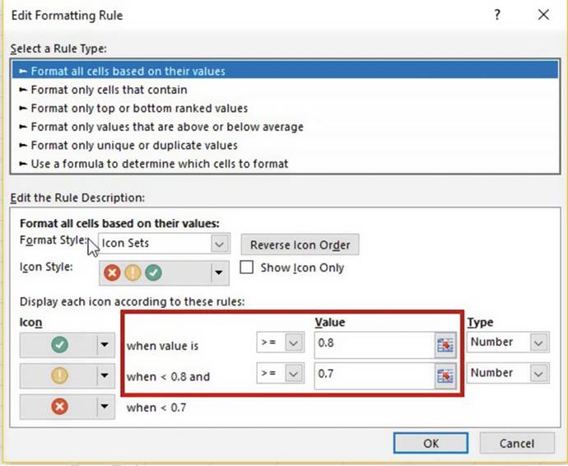Open yellow exclamation icon picker

pos(105,376)
